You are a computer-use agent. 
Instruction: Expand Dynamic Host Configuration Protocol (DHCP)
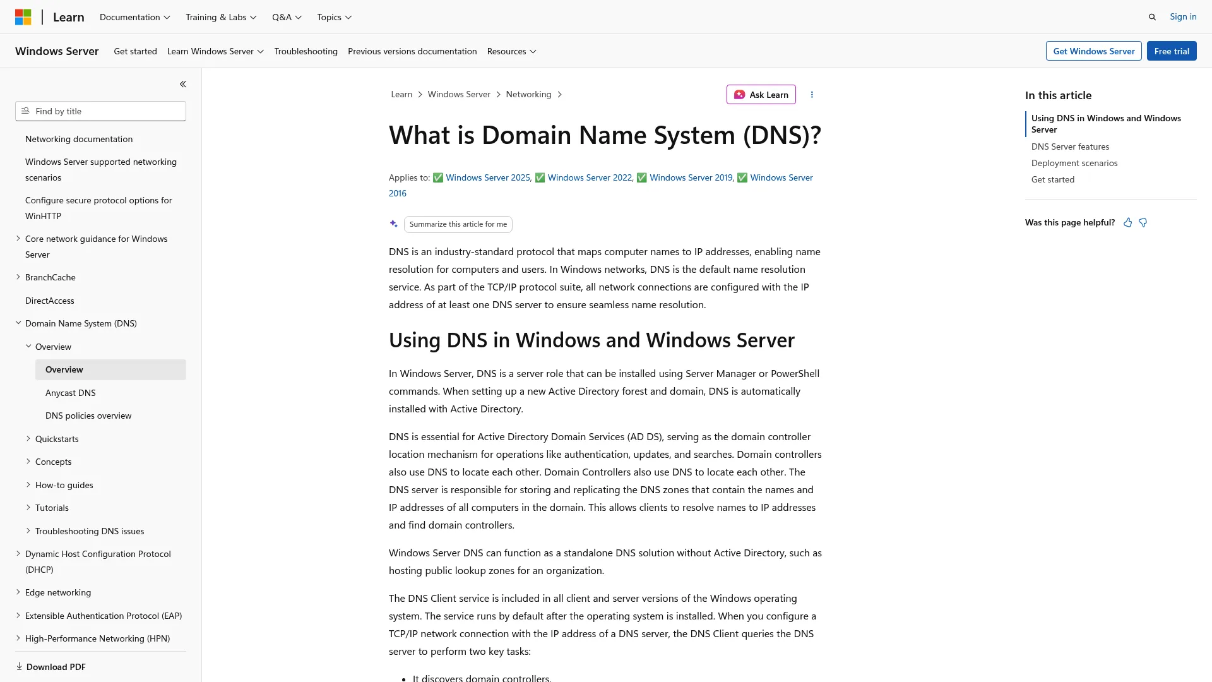point(18,554)
